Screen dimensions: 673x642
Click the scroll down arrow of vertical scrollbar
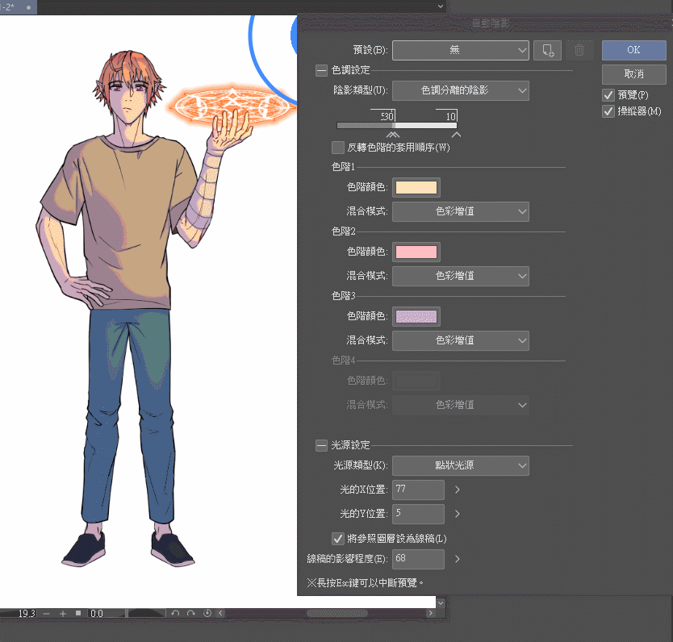(x=441, y=602)
